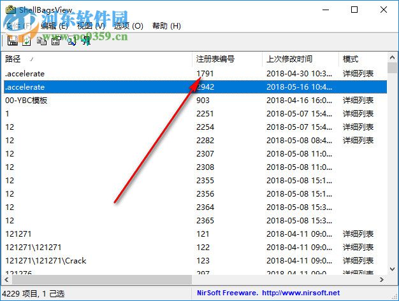This screenshot has height=301, width=399.
Task: Click the 2018-04-30 10:3... modified time
Action: pyautogui.click(x=300, y=74)
